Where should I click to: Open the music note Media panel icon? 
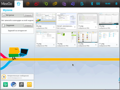73,4
